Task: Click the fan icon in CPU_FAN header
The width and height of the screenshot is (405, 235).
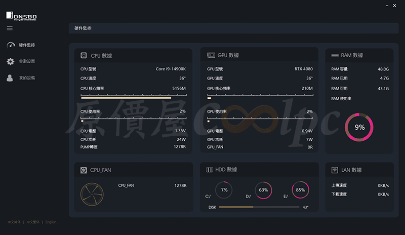Action: (84, 170)
